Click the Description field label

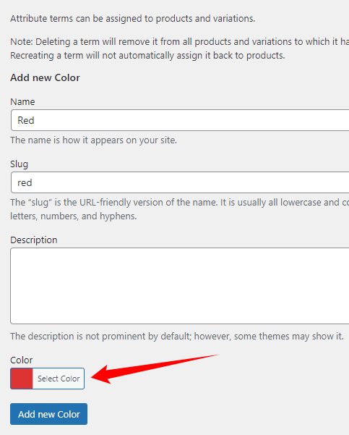tap(34, 240)
